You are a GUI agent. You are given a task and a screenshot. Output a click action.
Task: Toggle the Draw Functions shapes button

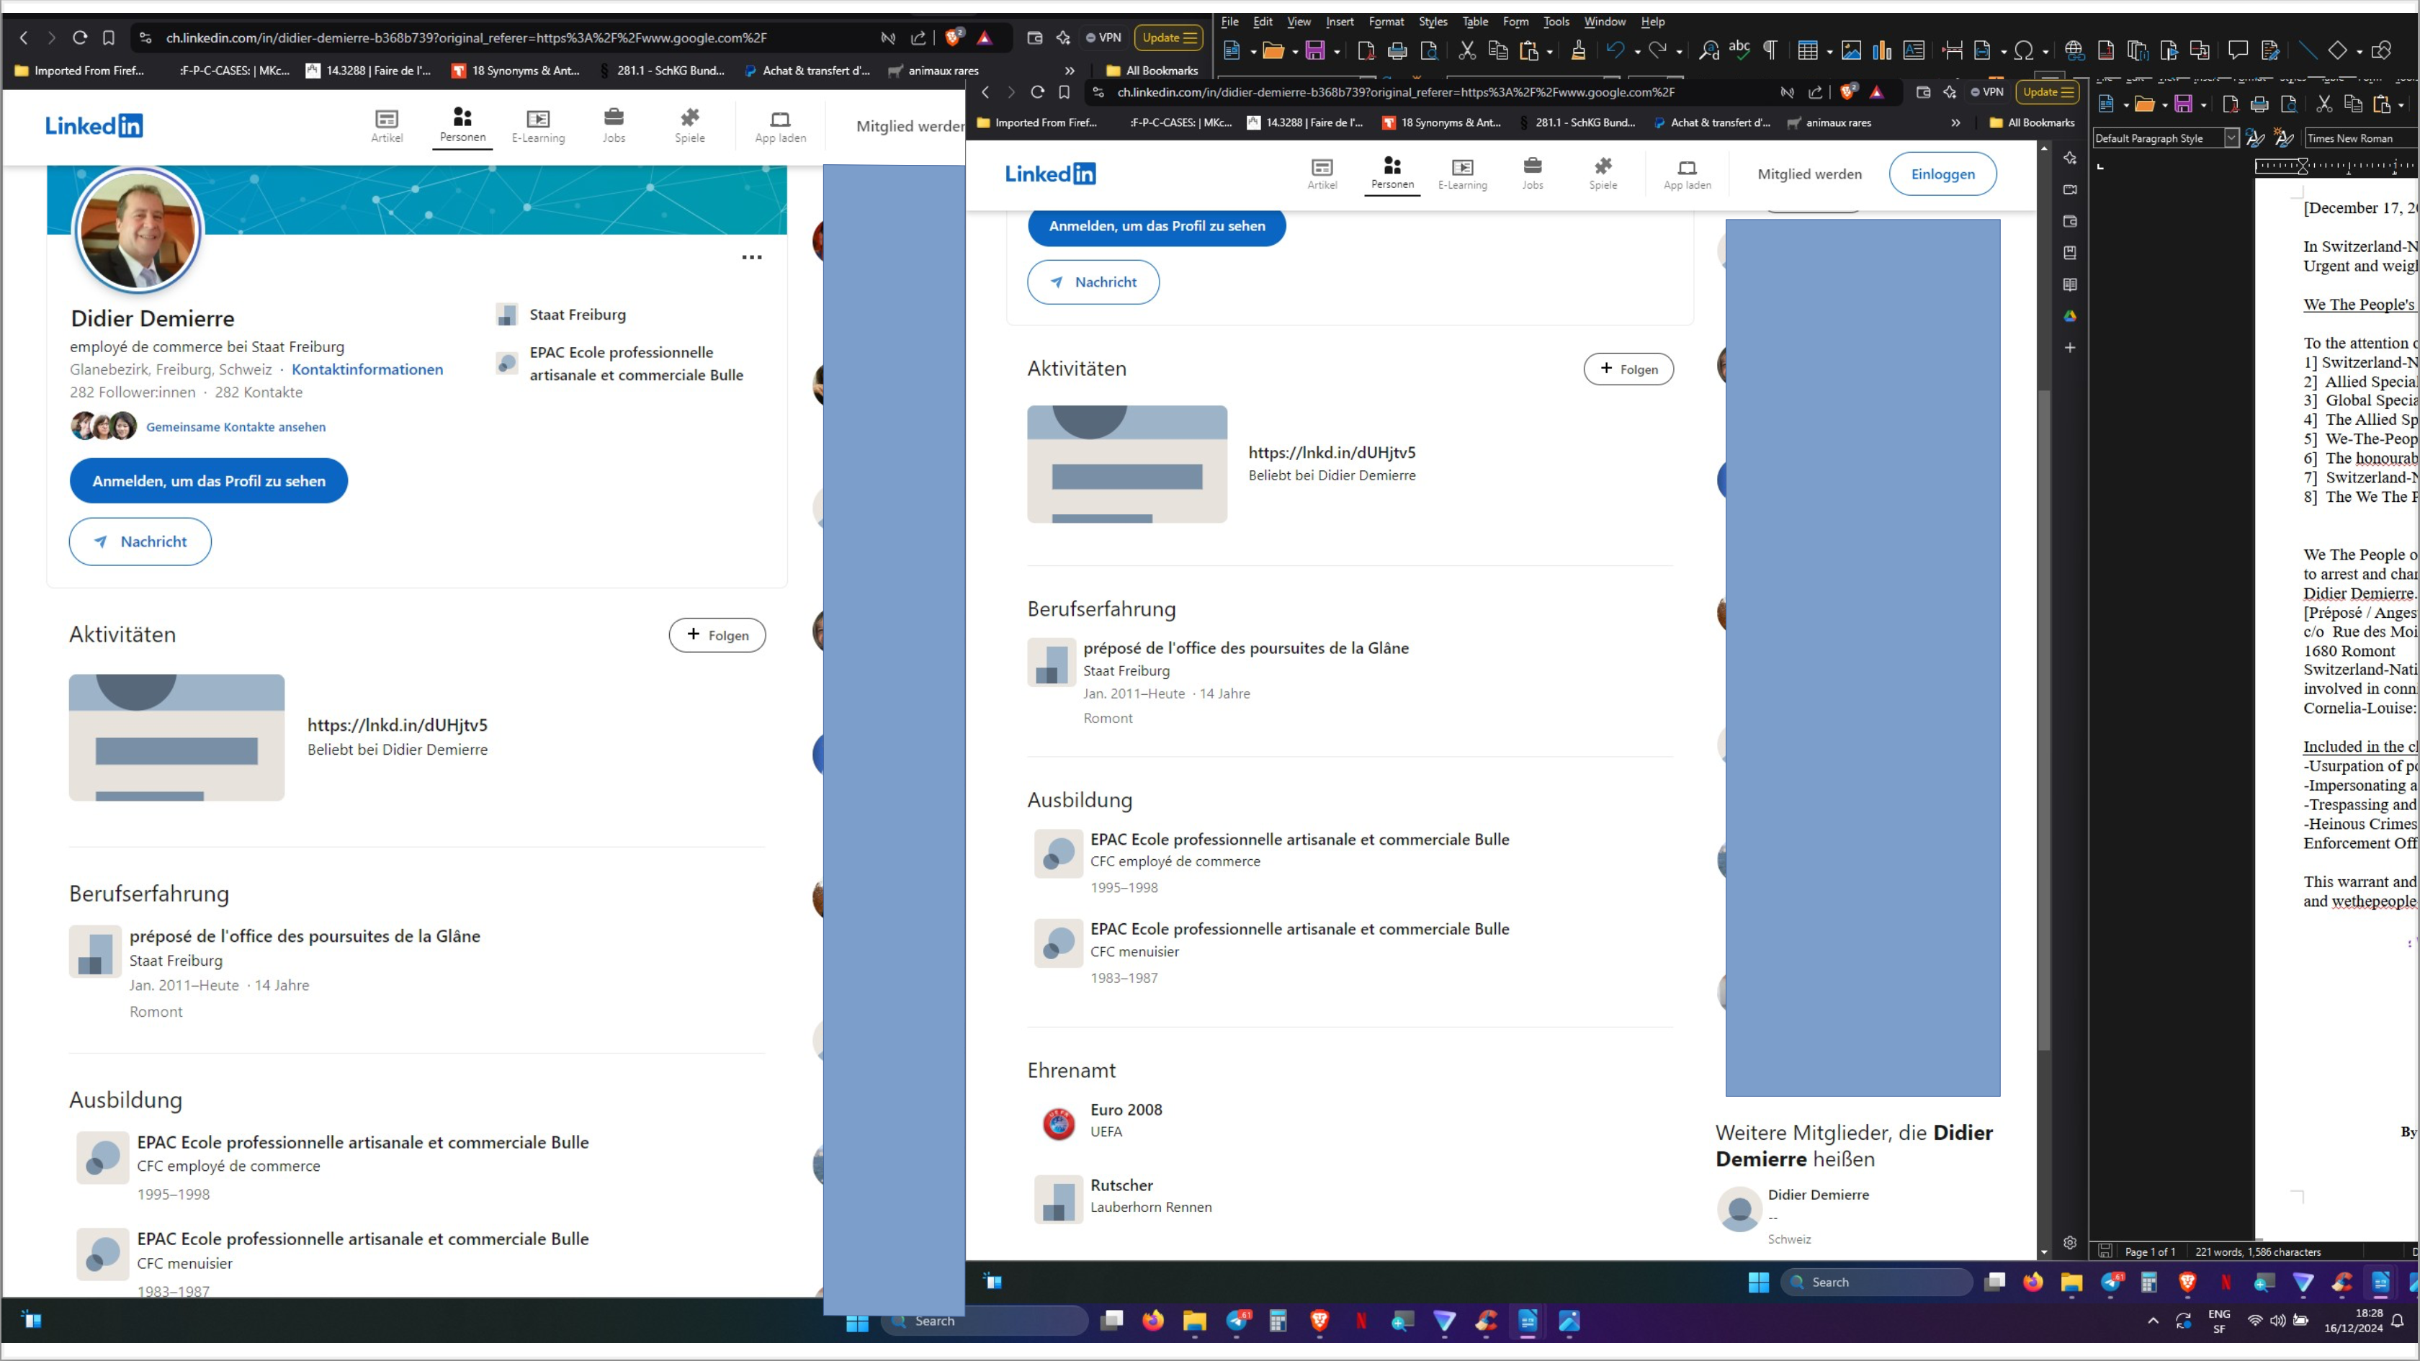coord(2380,50)
